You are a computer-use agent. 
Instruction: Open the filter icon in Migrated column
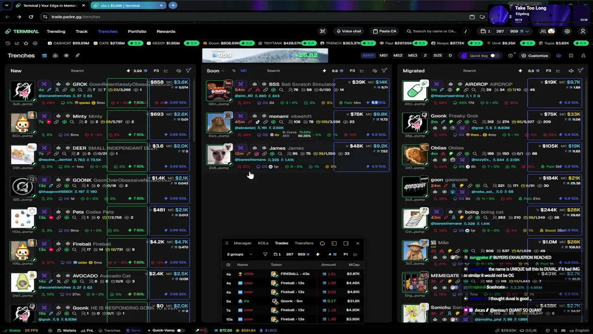pyautogui.click(x=580, y=71)
